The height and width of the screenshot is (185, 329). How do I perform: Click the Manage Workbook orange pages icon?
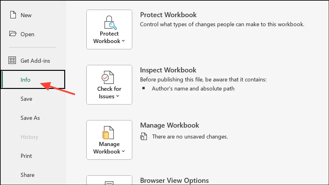coord(108,133)
